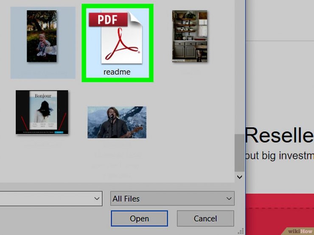Click the file name input field
The width and height of the screenshot is (314, 235).
[51, 199]
